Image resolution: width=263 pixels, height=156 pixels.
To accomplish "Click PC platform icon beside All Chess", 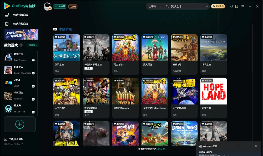I will [33, 99].
